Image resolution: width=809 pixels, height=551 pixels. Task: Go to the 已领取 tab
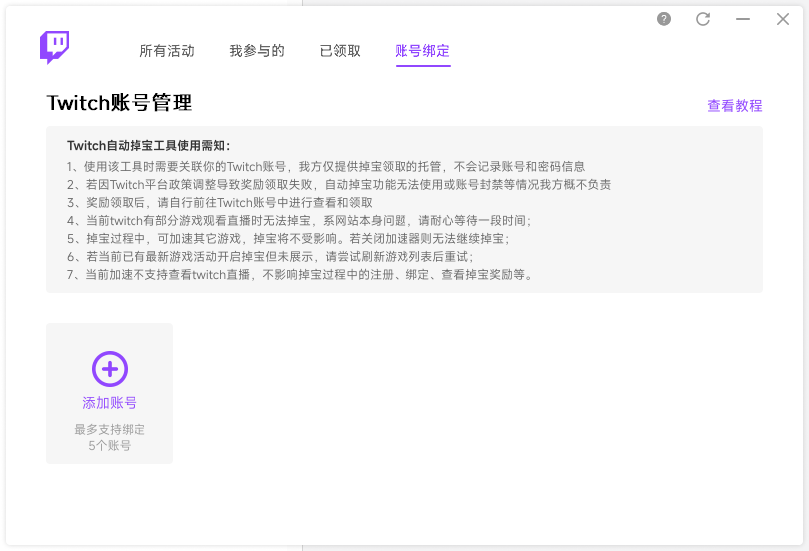(340, 51)
